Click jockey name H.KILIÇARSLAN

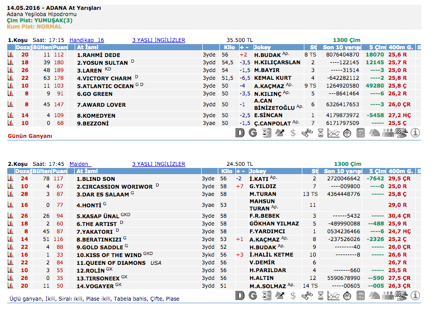pos(277,62)
